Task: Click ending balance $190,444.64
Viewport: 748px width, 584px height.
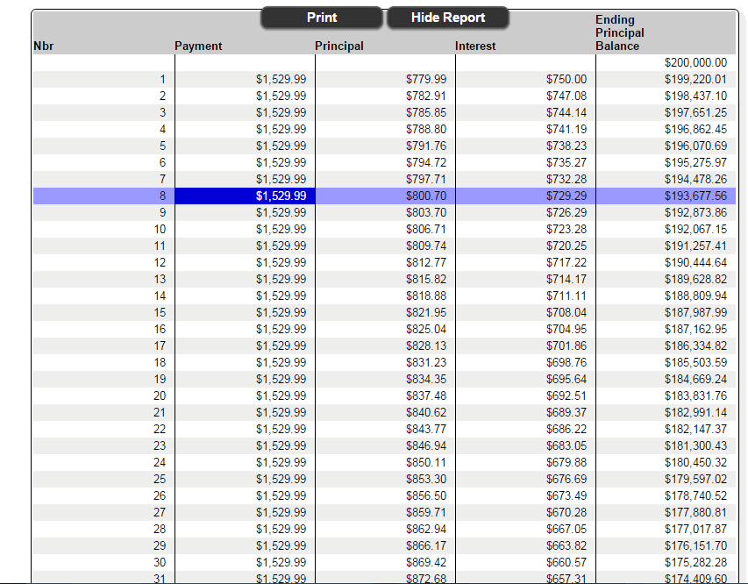Action: click(x=695, y=262)
